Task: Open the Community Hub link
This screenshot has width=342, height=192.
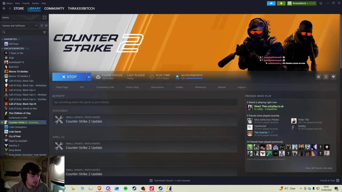Action: pos(105,87)
